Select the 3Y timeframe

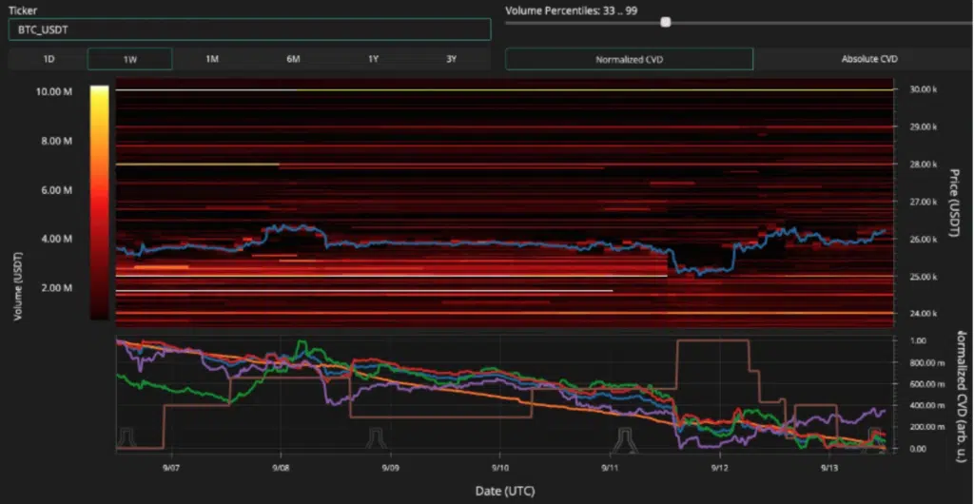[x=452, y=59]
